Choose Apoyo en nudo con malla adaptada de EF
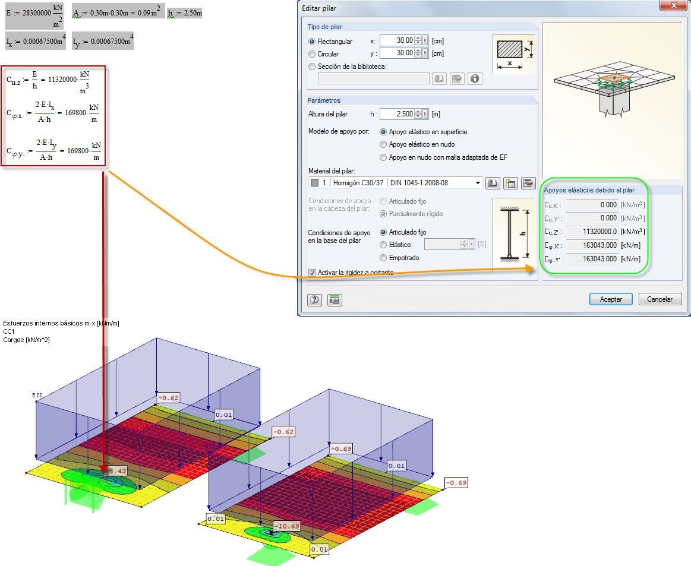 [x=383, y=157]
